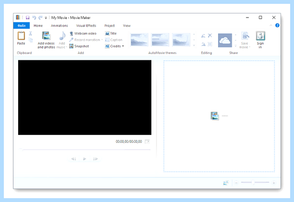The image size is (294, 202).
Task: Click the Movie Maker app icon
Action: 18,18
